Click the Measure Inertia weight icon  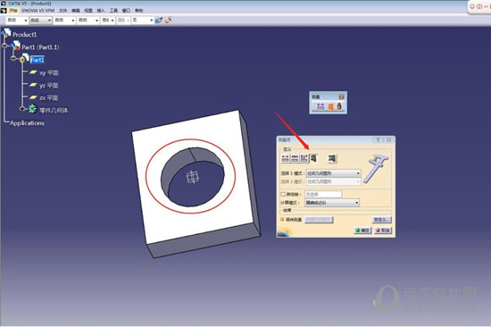coord(339,106)
